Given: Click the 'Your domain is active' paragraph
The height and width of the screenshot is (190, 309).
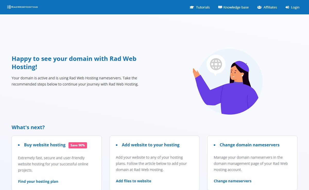Looking at the screenshot, I should click(x=75, y=81).
